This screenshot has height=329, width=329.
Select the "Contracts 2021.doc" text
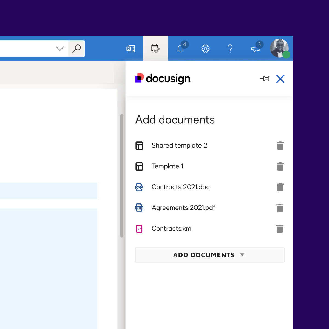pyautogui.click(x=181, y=187)
